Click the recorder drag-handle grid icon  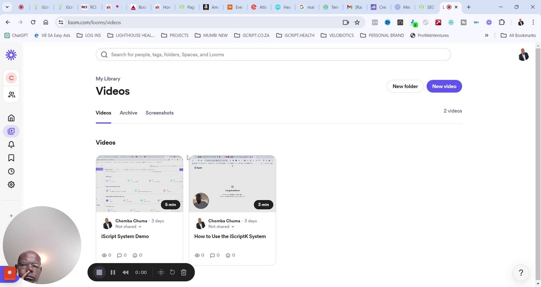(x=161, y=272)
